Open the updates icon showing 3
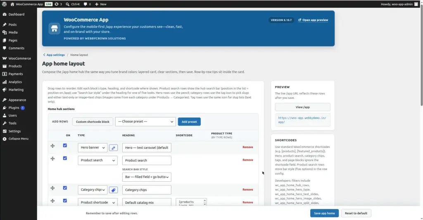The height and width of the screenshot is (220, 423). [x=56, y=4]
